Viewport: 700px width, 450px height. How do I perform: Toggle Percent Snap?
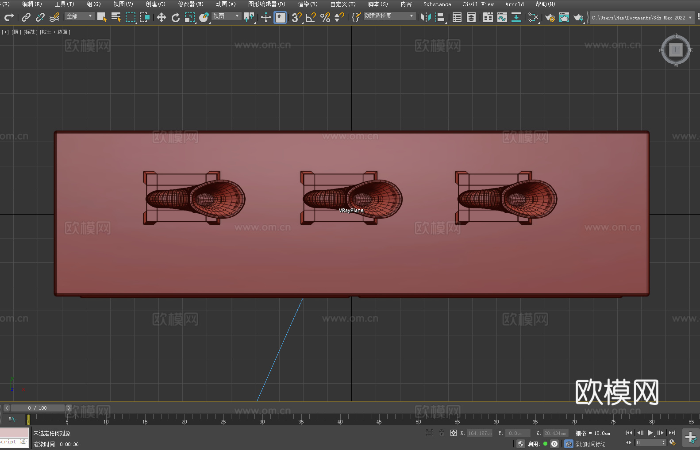(x=325, y=17)
